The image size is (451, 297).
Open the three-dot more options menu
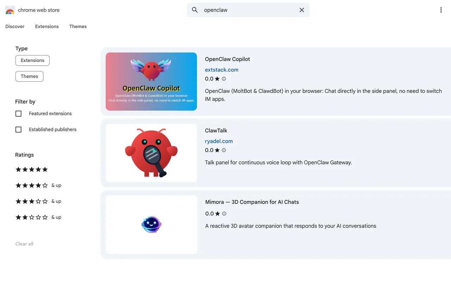tap(441, 10)
